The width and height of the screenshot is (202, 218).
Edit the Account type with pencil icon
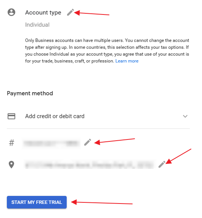[x=71, y=12]
